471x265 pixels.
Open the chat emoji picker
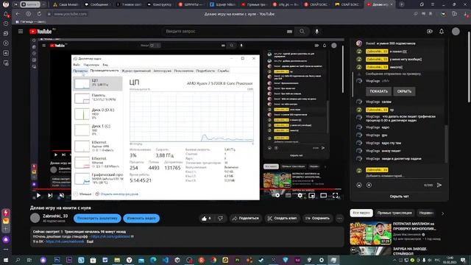coord(359,185)
